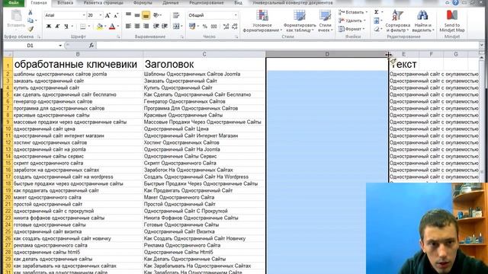Expand the formula bar

coord(481,46)
